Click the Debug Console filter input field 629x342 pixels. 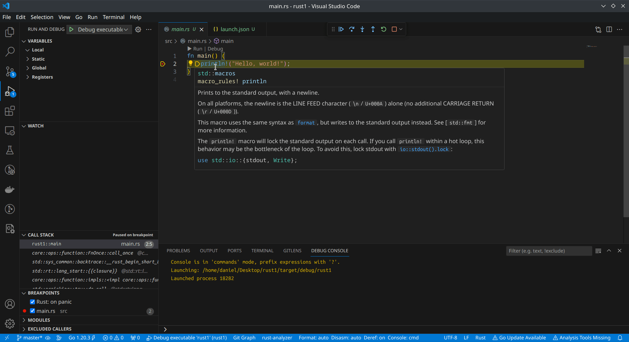(549, 251)
